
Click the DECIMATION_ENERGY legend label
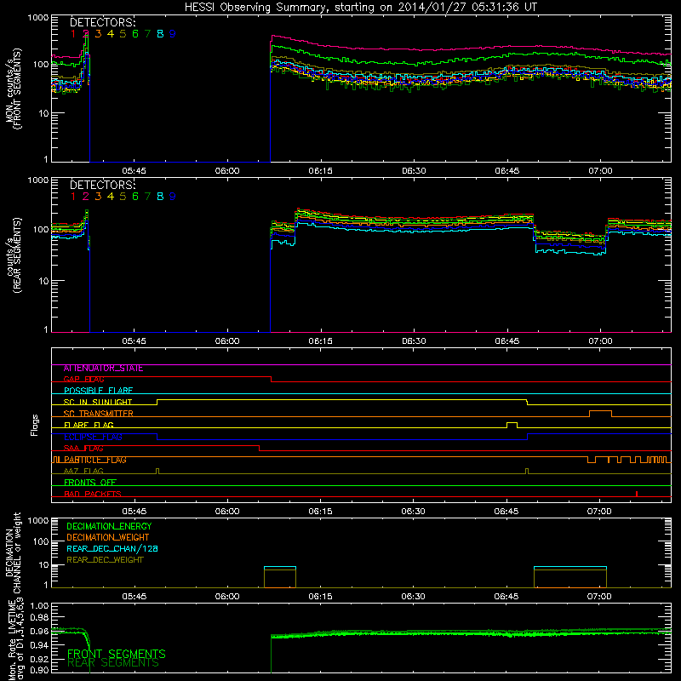tap(109, 526)
